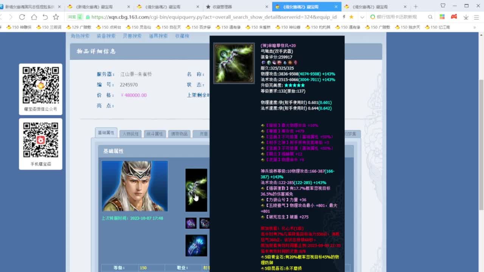Viewport: 484px width, 272px height.
Task: Open the 150 忆江南 bookmark link
Action: point(437,27)
